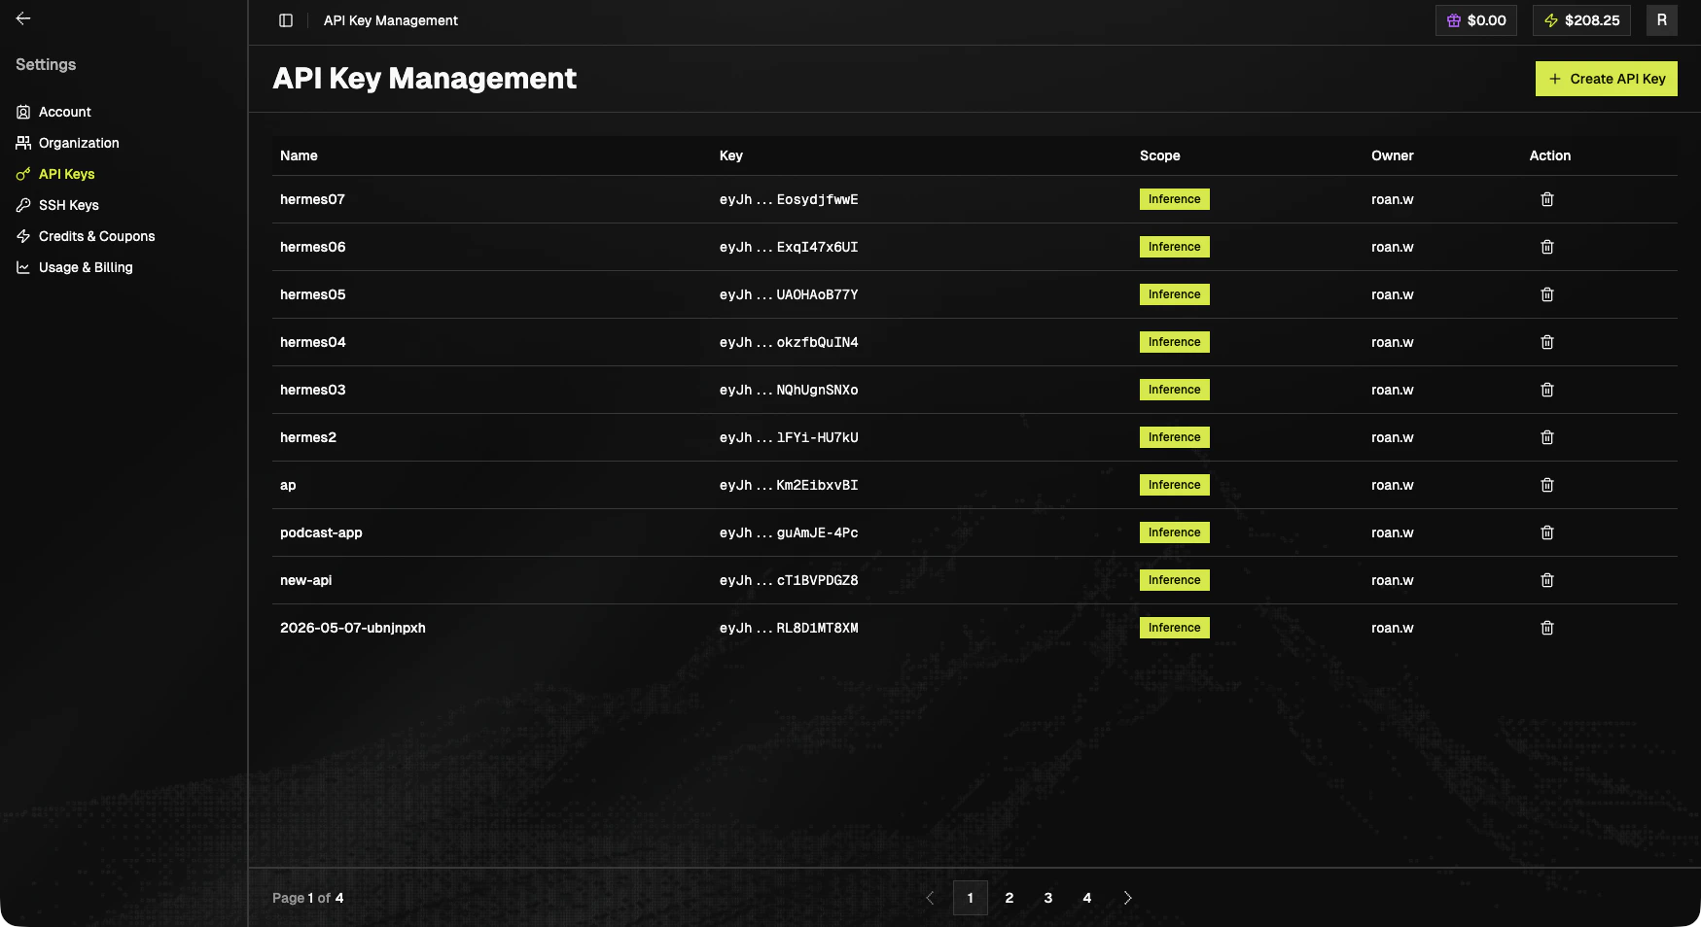Select the hermes04 name cell

[x=312, y=342]
